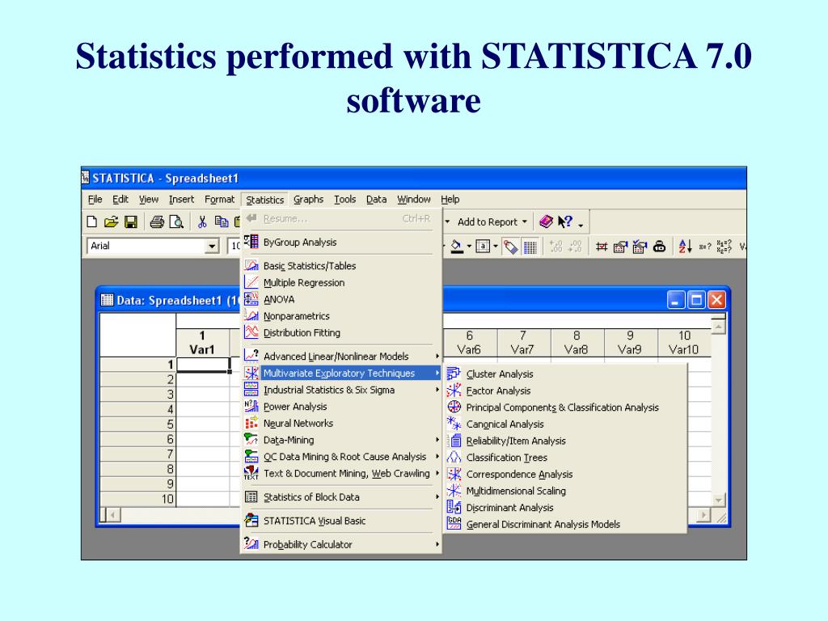Image resolution: width=828 pixels, height=621 pixels.
Task: Click the Var8 column header
Action: pyautogui.click(x=577, y=343)
